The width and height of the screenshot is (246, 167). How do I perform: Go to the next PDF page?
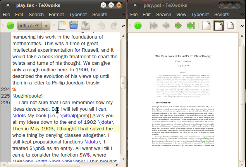pyautogui.click(x=178, y=26)
